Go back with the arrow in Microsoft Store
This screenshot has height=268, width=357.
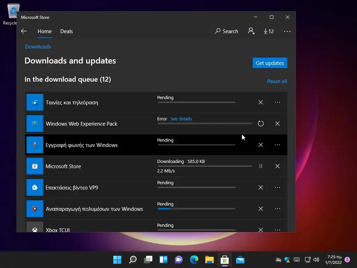(x=24, y=31)
